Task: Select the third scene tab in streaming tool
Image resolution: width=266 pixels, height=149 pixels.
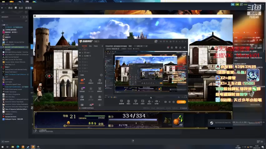Action: pyautogui.click(x=96, y=46)
